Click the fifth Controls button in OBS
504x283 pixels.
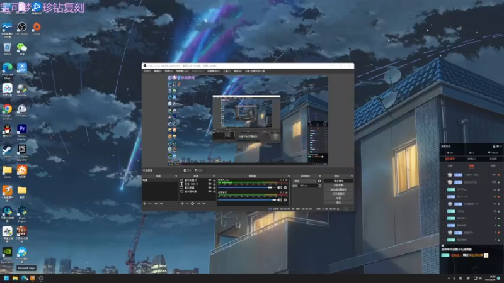pos(338,198)
